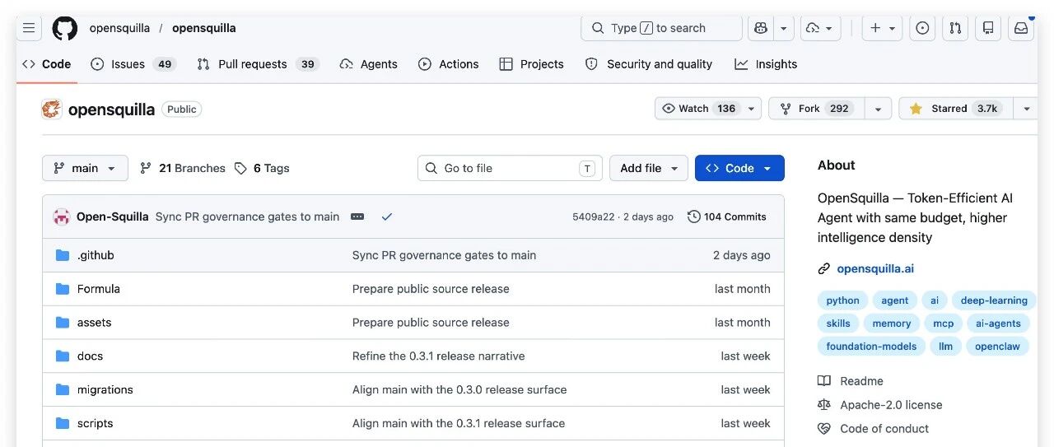The image size is (1054, 447).
Task: Switch to the Code tab
Action: (46, 64)
